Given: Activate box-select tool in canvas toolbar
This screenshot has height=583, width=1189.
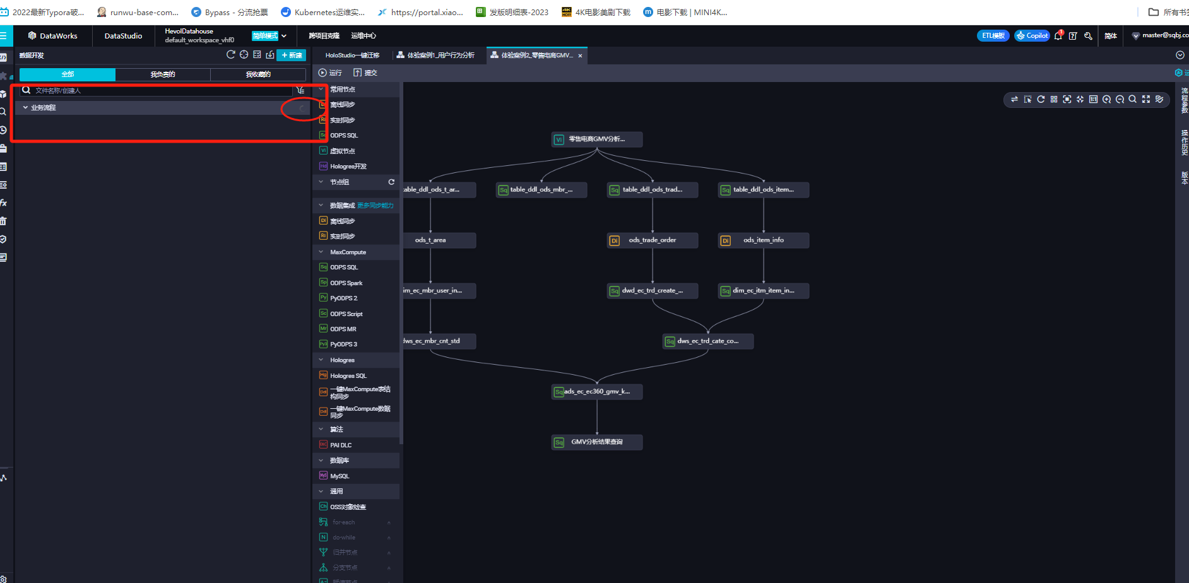Looking at the screenshot, I should click(1027, 99).
